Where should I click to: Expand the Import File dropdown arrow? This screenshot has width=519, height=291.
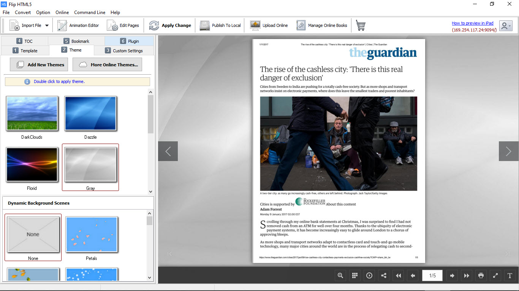coord(47,26)
